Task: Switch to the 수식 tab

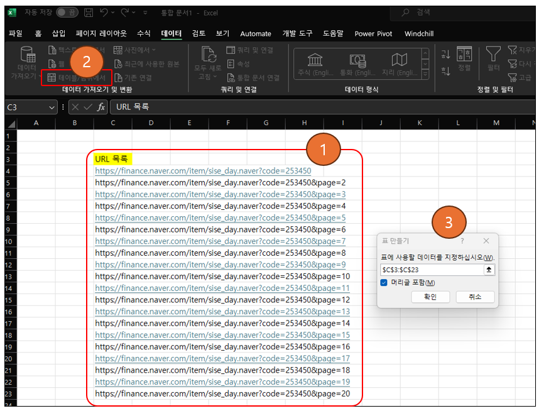Action: point(144,34)
